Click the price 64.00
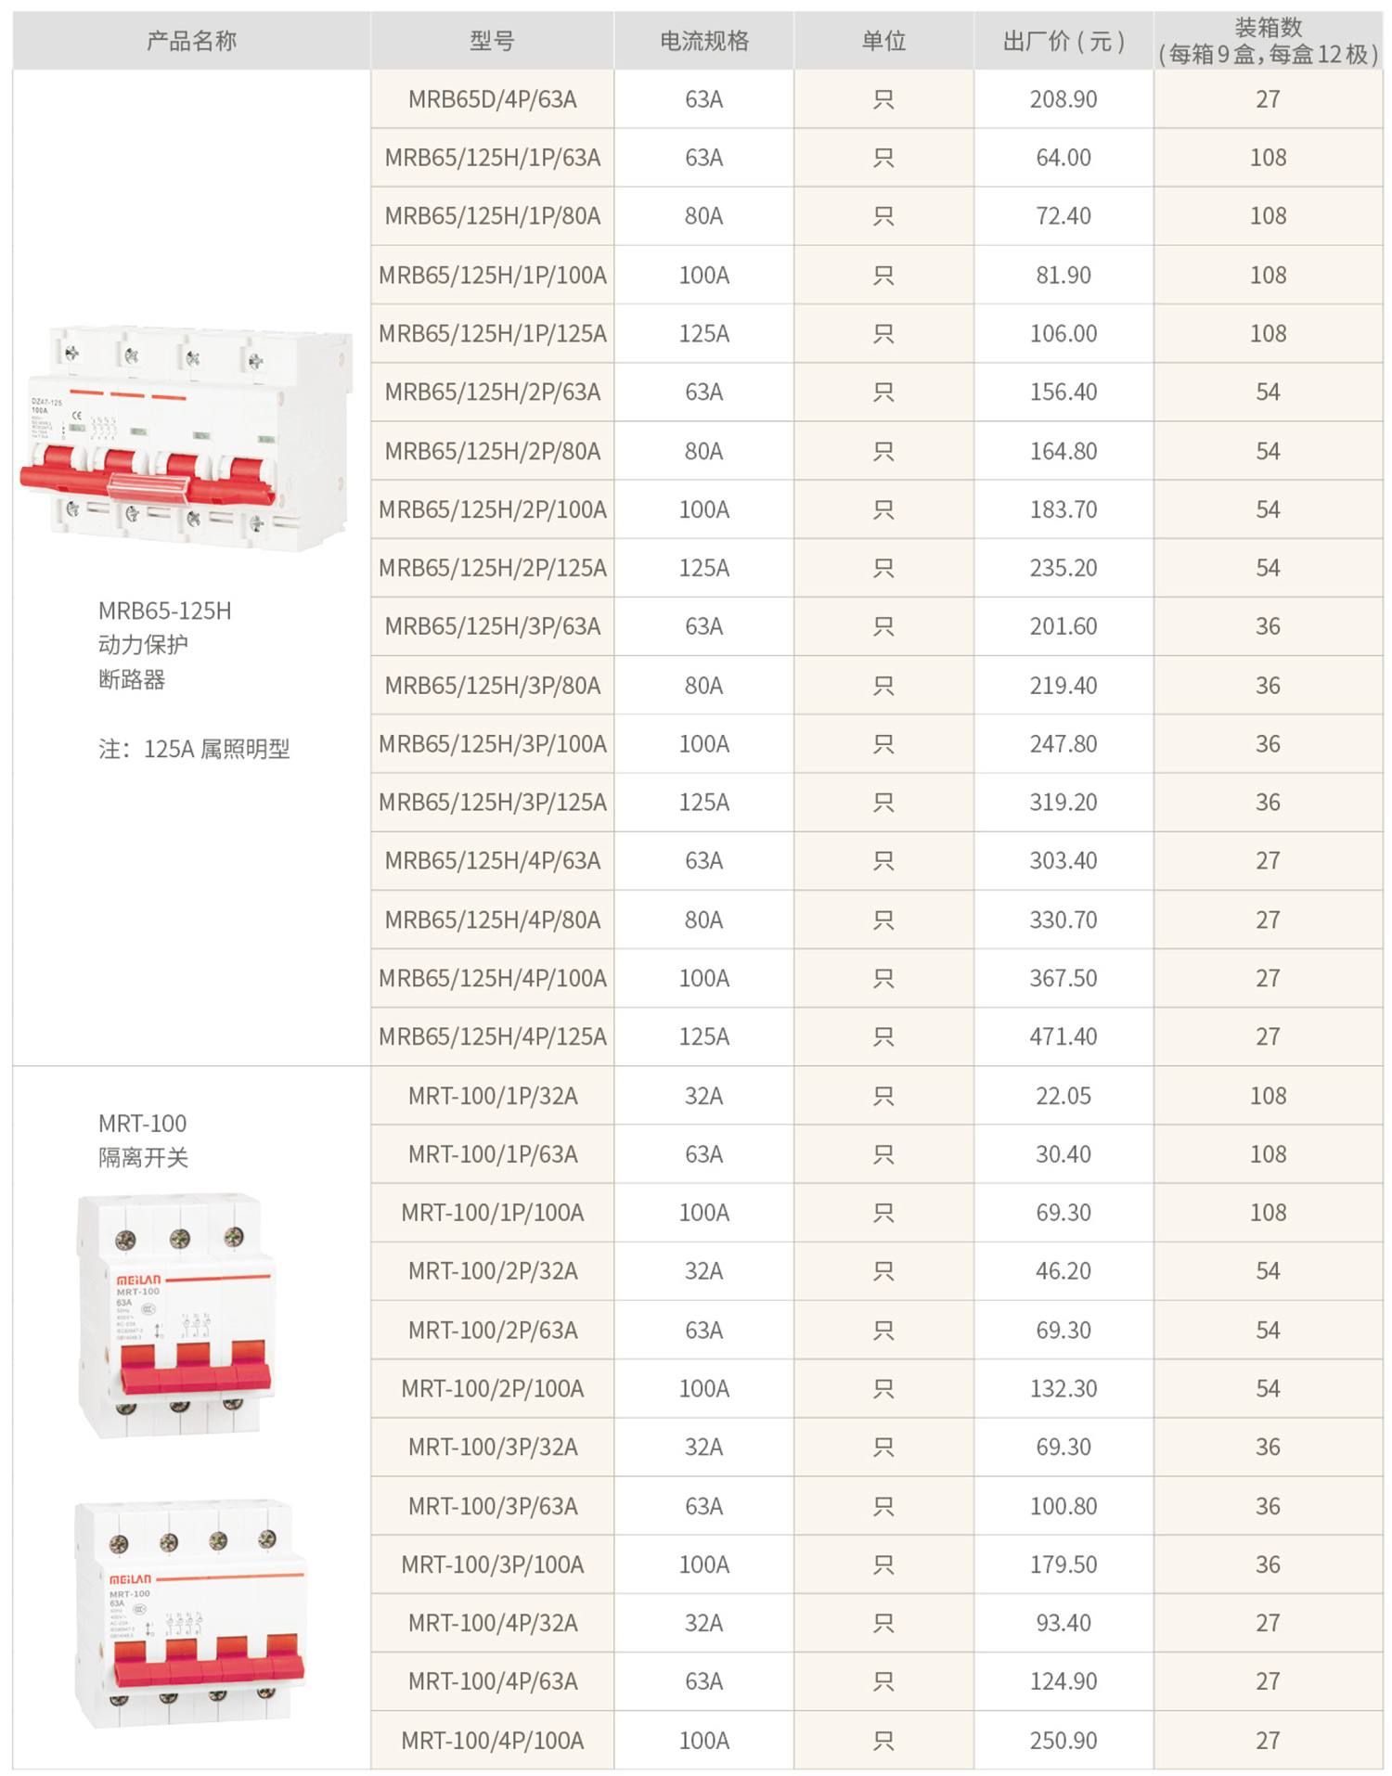The height and width of the screenshot is (1776, 1392). [1063, 158]
